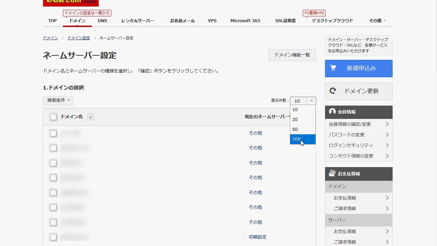Click the ドメイン機能一覧 button

[292, 55]
